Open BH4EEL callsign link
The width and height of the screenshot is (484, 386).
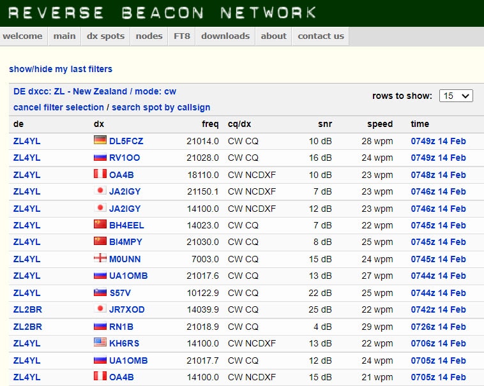126,225
